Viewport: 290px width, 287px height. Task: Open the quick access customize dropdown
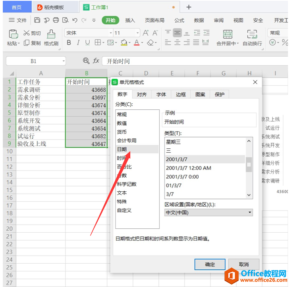point(94,20)
